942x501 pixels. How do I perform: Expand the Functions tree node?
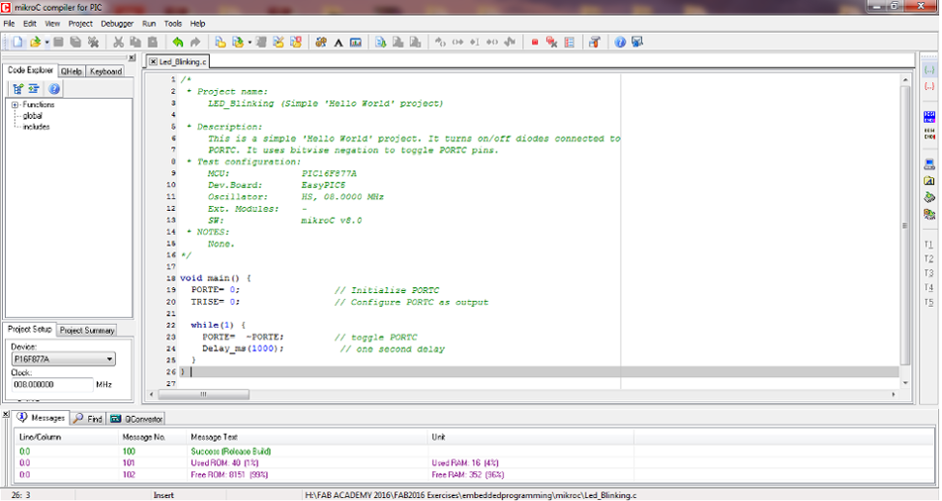[15, 104]
